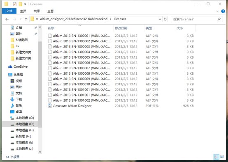This screenshot has width=228, height=162.
Task: Open 本地磁盘 (E:) drive
Action: tap(25, 130)
